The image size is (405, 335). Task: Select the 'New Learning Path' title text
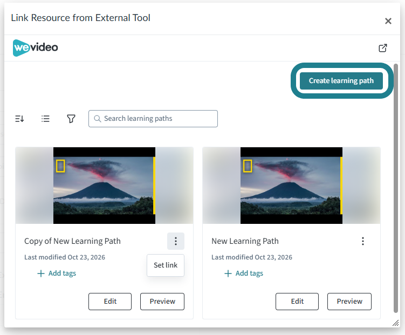point(245,241)
